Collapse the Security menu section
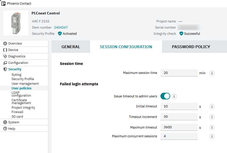 [x=24, y=69]
